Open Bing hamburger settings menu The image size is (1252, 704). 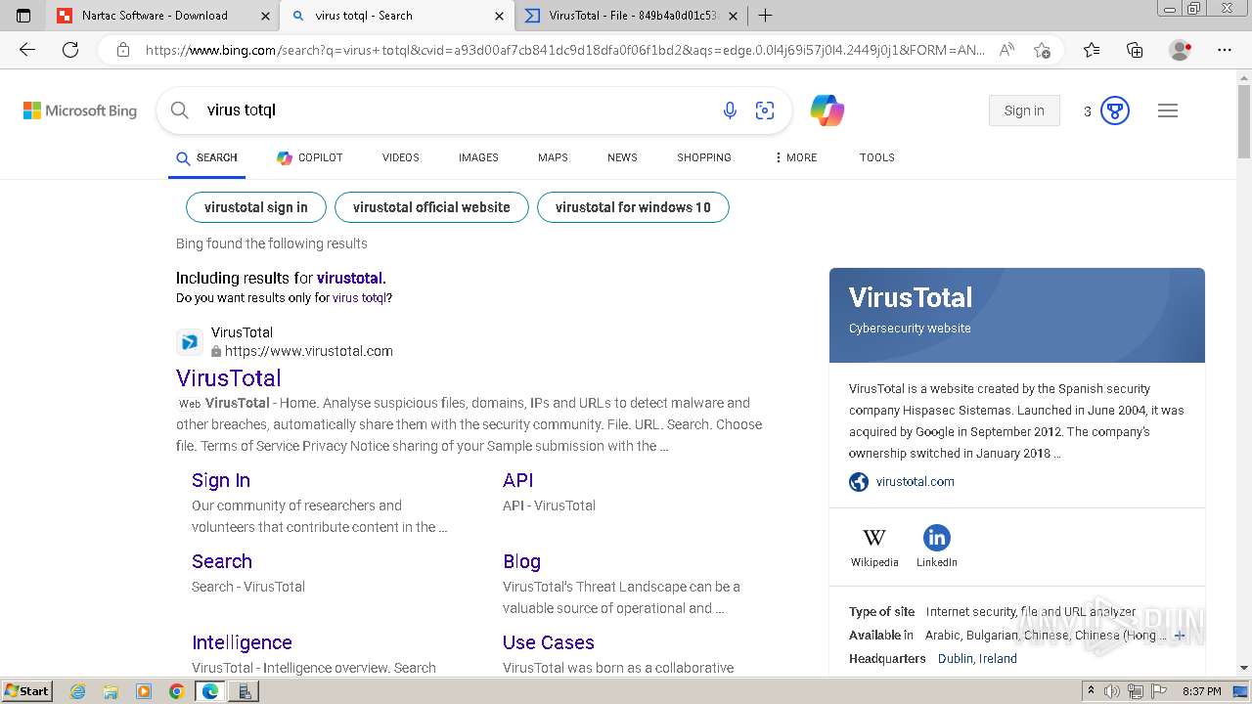click(x=1168, y=110)
